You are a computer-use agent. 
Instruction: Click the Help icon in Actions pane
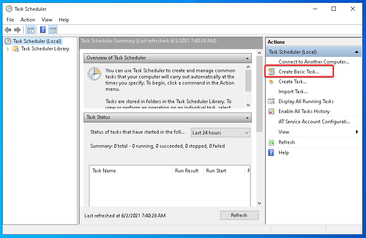tap(271, 153)
